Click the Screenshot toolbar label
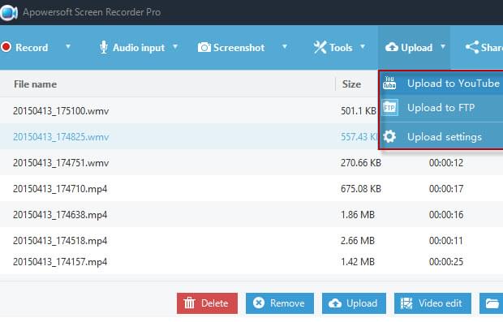 click(x=239, y=48)
